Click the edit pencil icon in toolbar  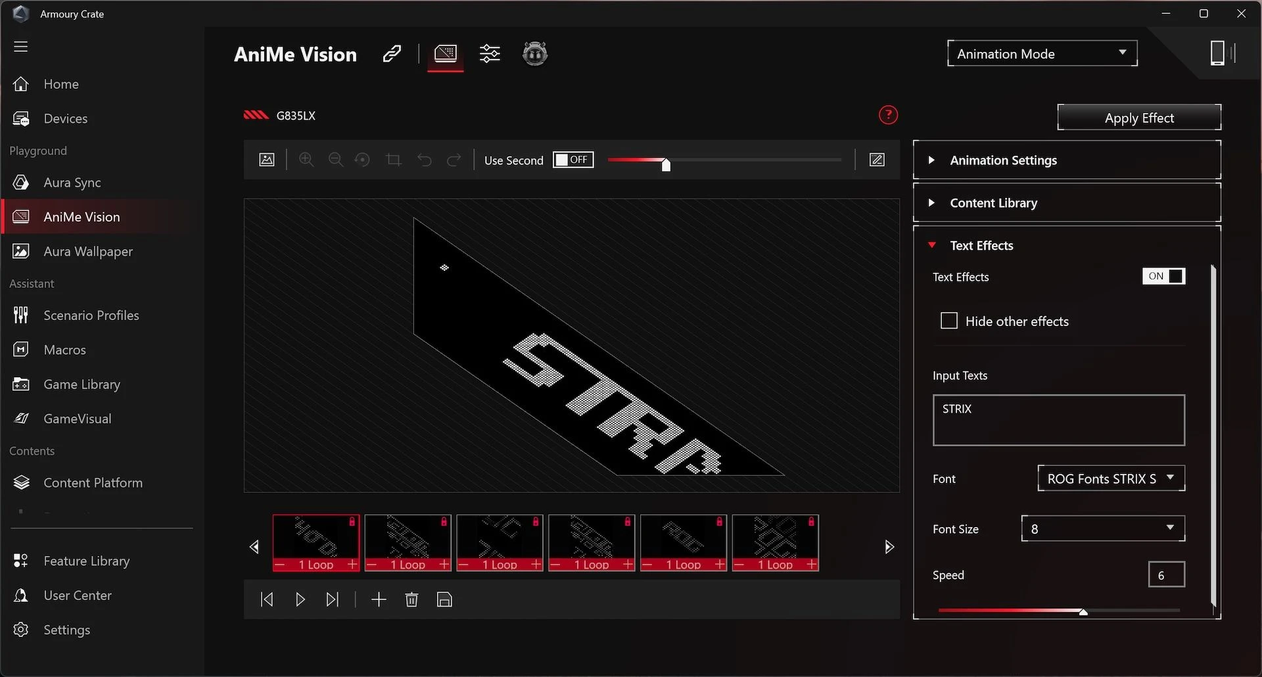click(877, 160)
